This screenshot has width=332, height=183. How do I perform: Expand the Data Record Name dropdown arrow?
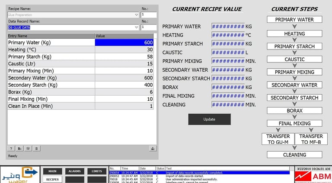(136, 28)
